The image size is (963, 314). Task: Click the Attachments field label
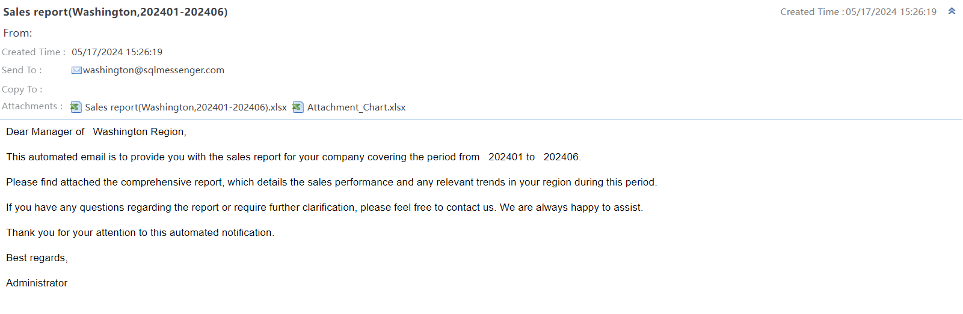31,106
